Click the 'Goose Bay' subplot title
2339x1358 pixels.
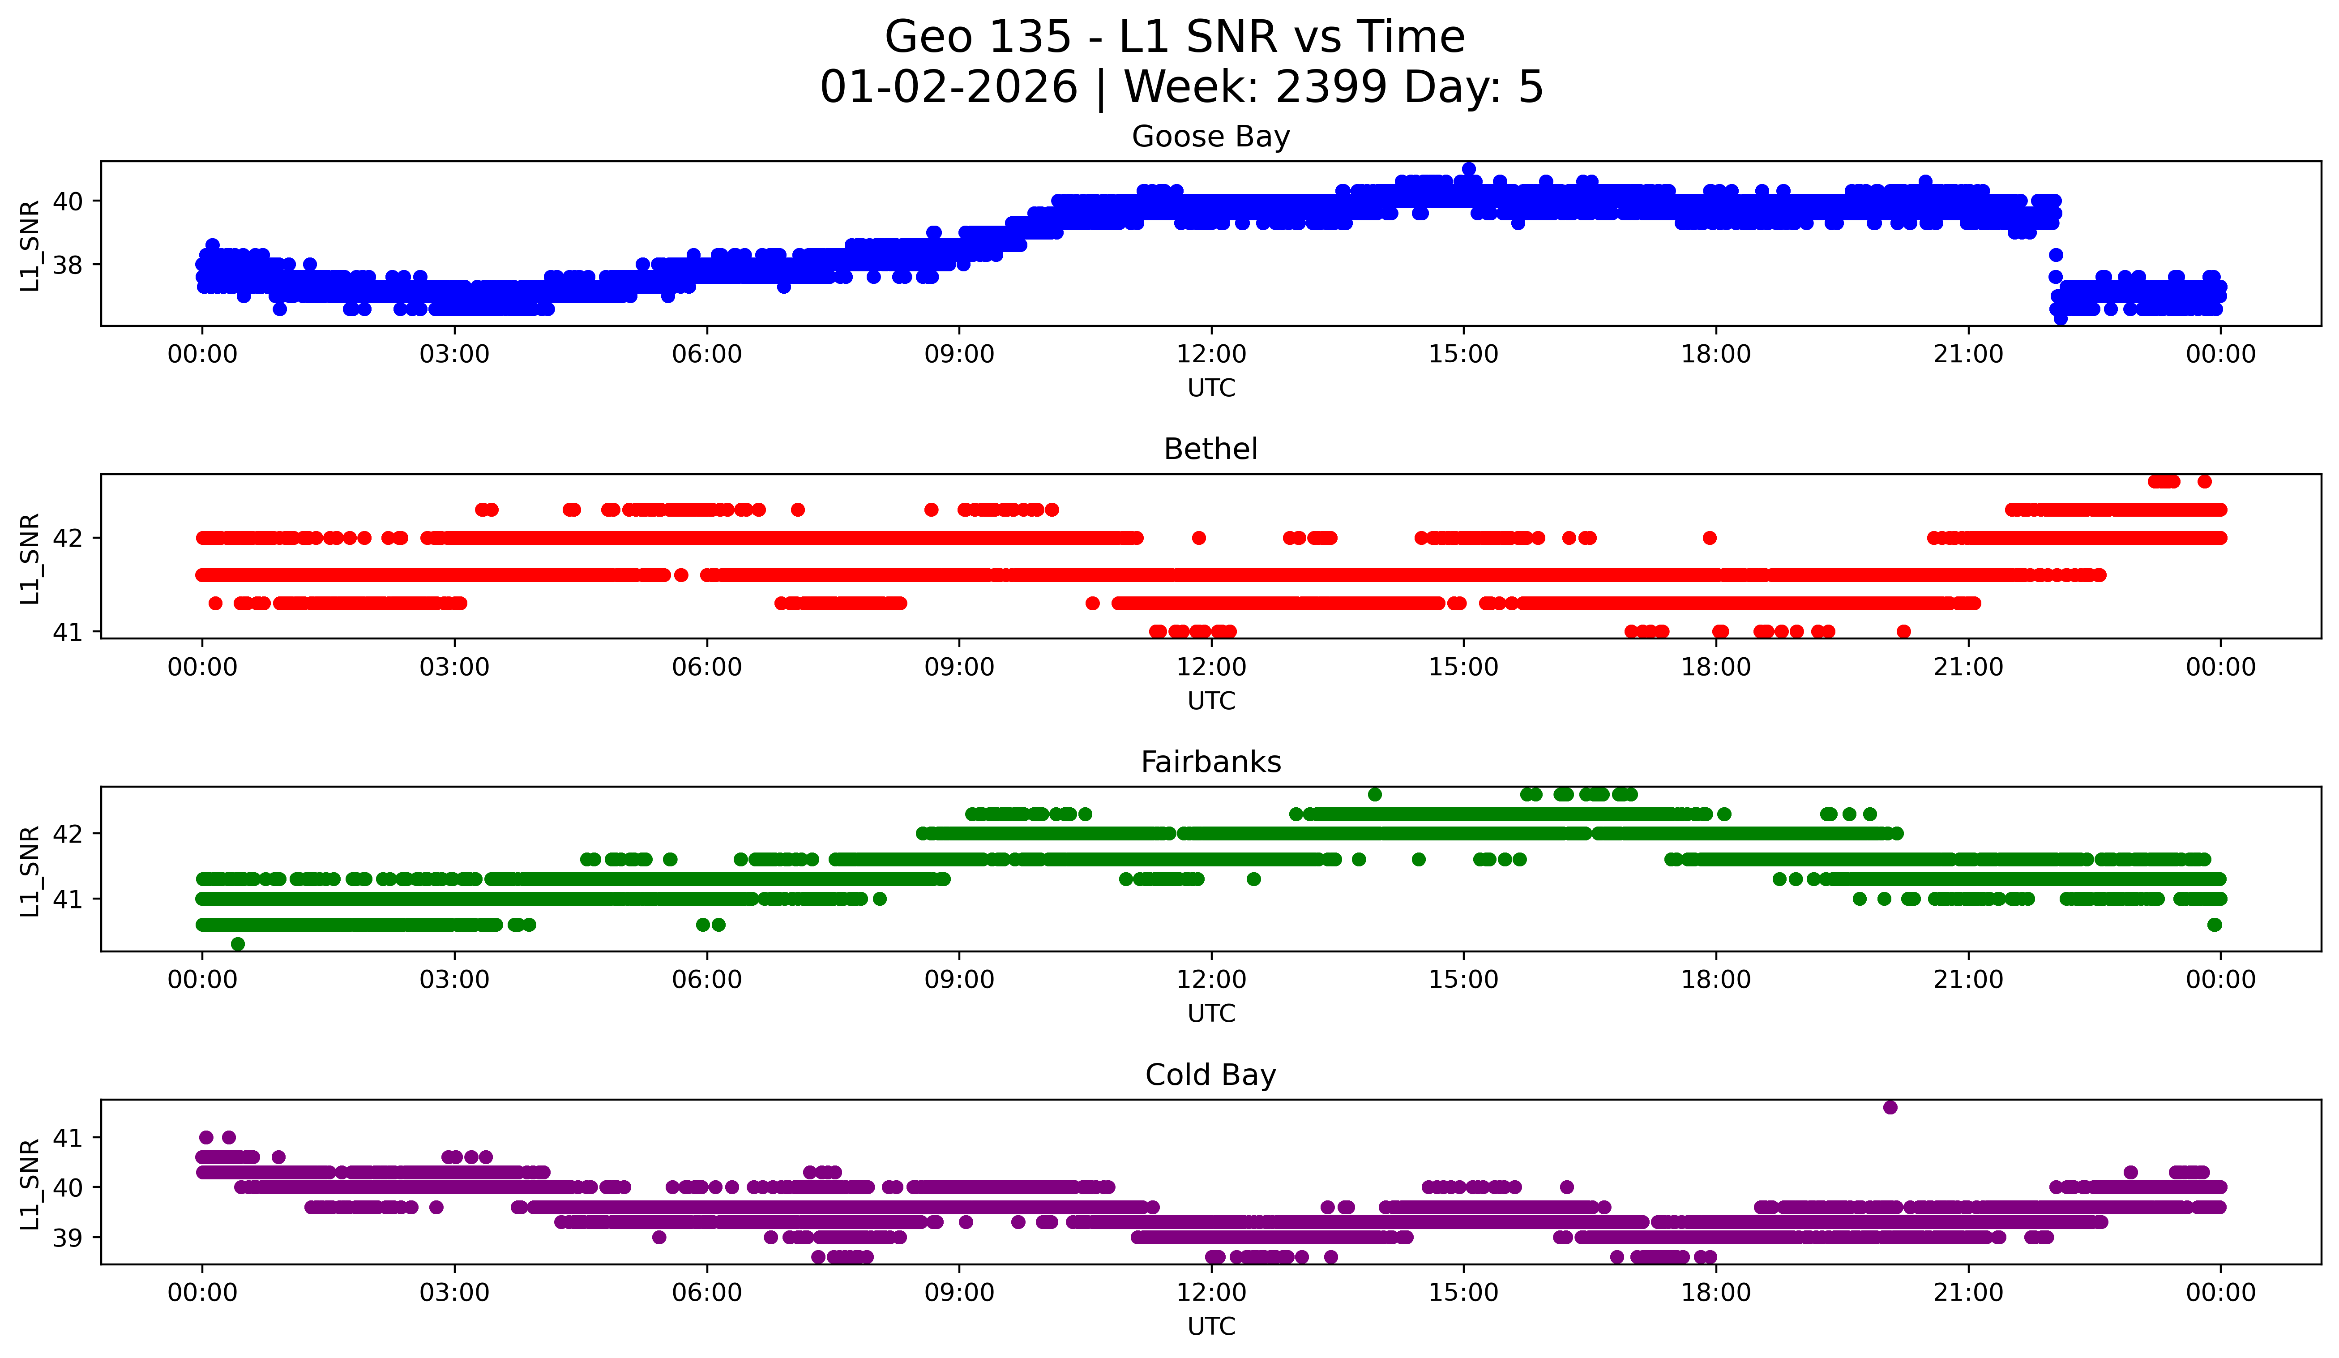(1210, 137)
